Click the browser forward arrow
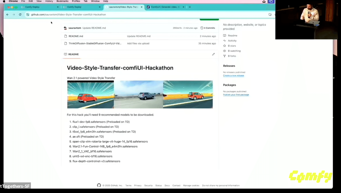 (13, 14)
